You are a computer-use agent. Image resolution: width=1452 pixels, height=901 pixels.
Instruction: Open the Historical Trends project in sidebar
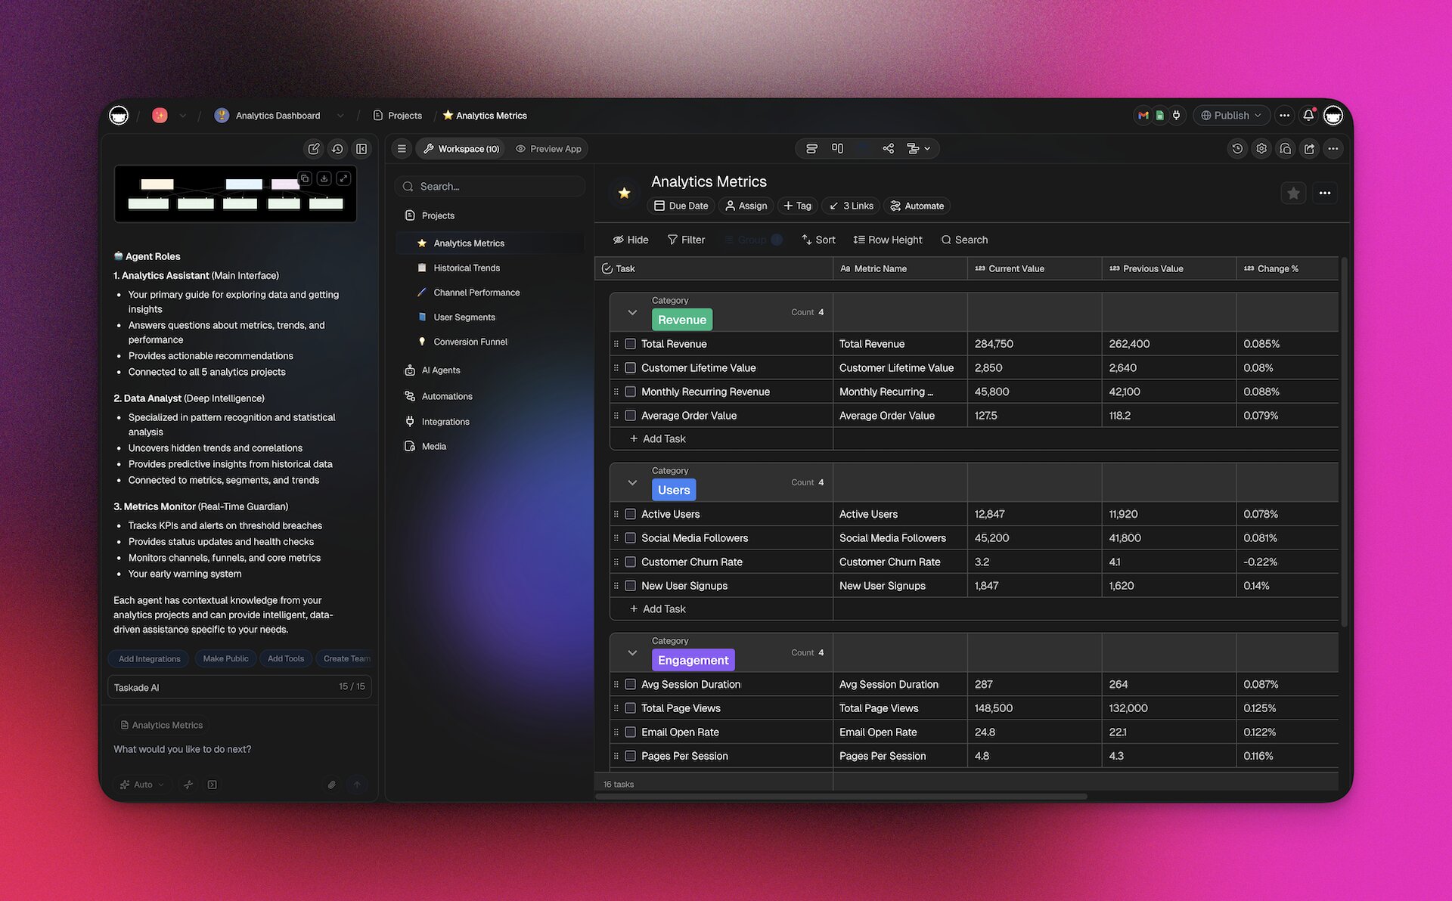466,268
